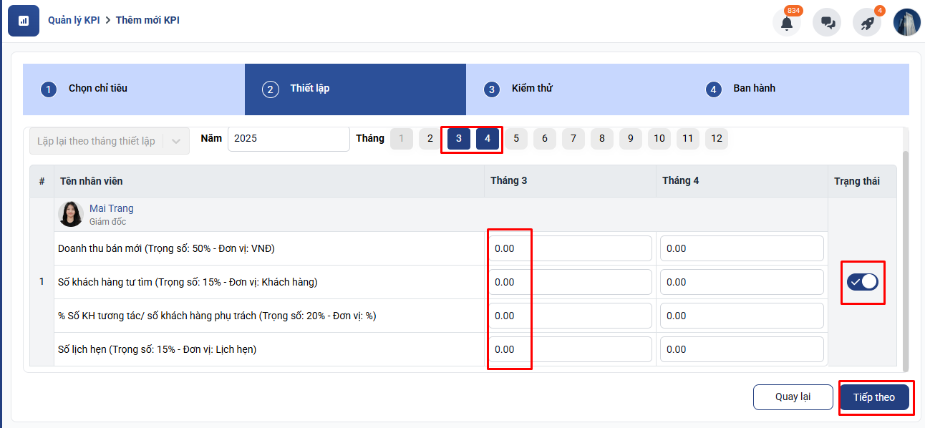Open the notifications bell icon
Viewport: 925px width, 428px height.
coord(787,23)
